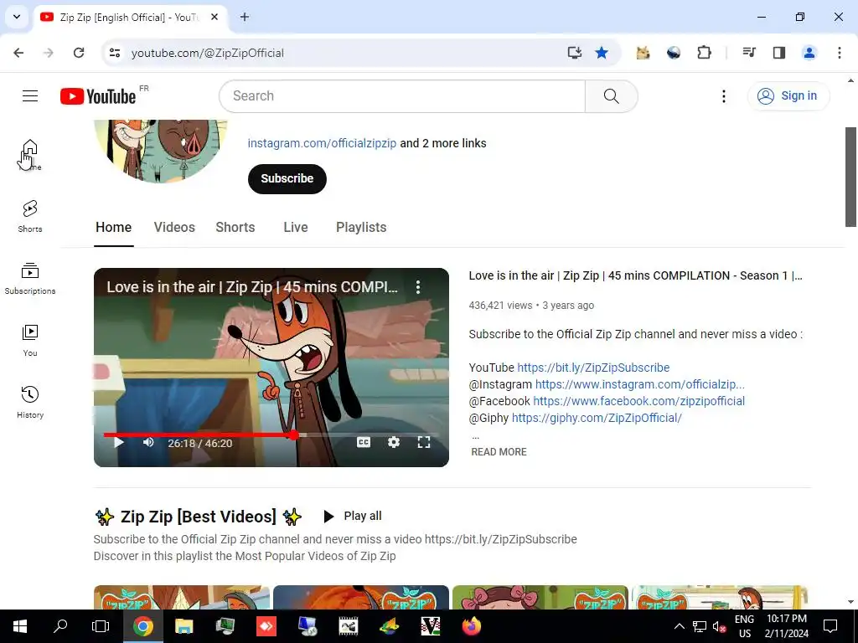This screenshot has width=858, height=643.
Task: Click the YouTube logo
Action: click(98, 96)
